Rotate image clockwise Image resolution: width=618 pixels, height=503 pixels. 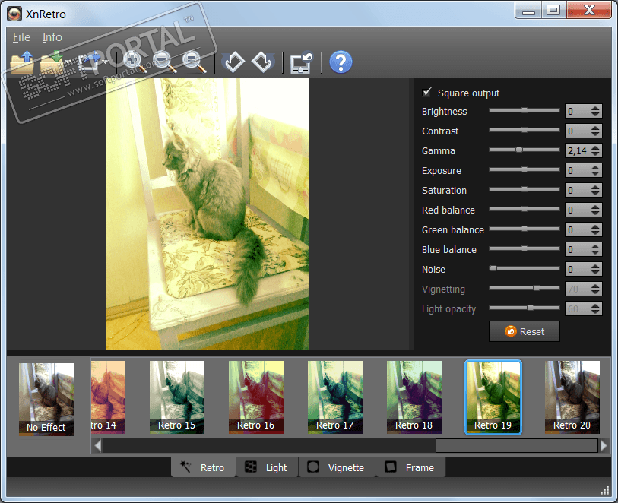pyautogui.click(x=263, y=62)
